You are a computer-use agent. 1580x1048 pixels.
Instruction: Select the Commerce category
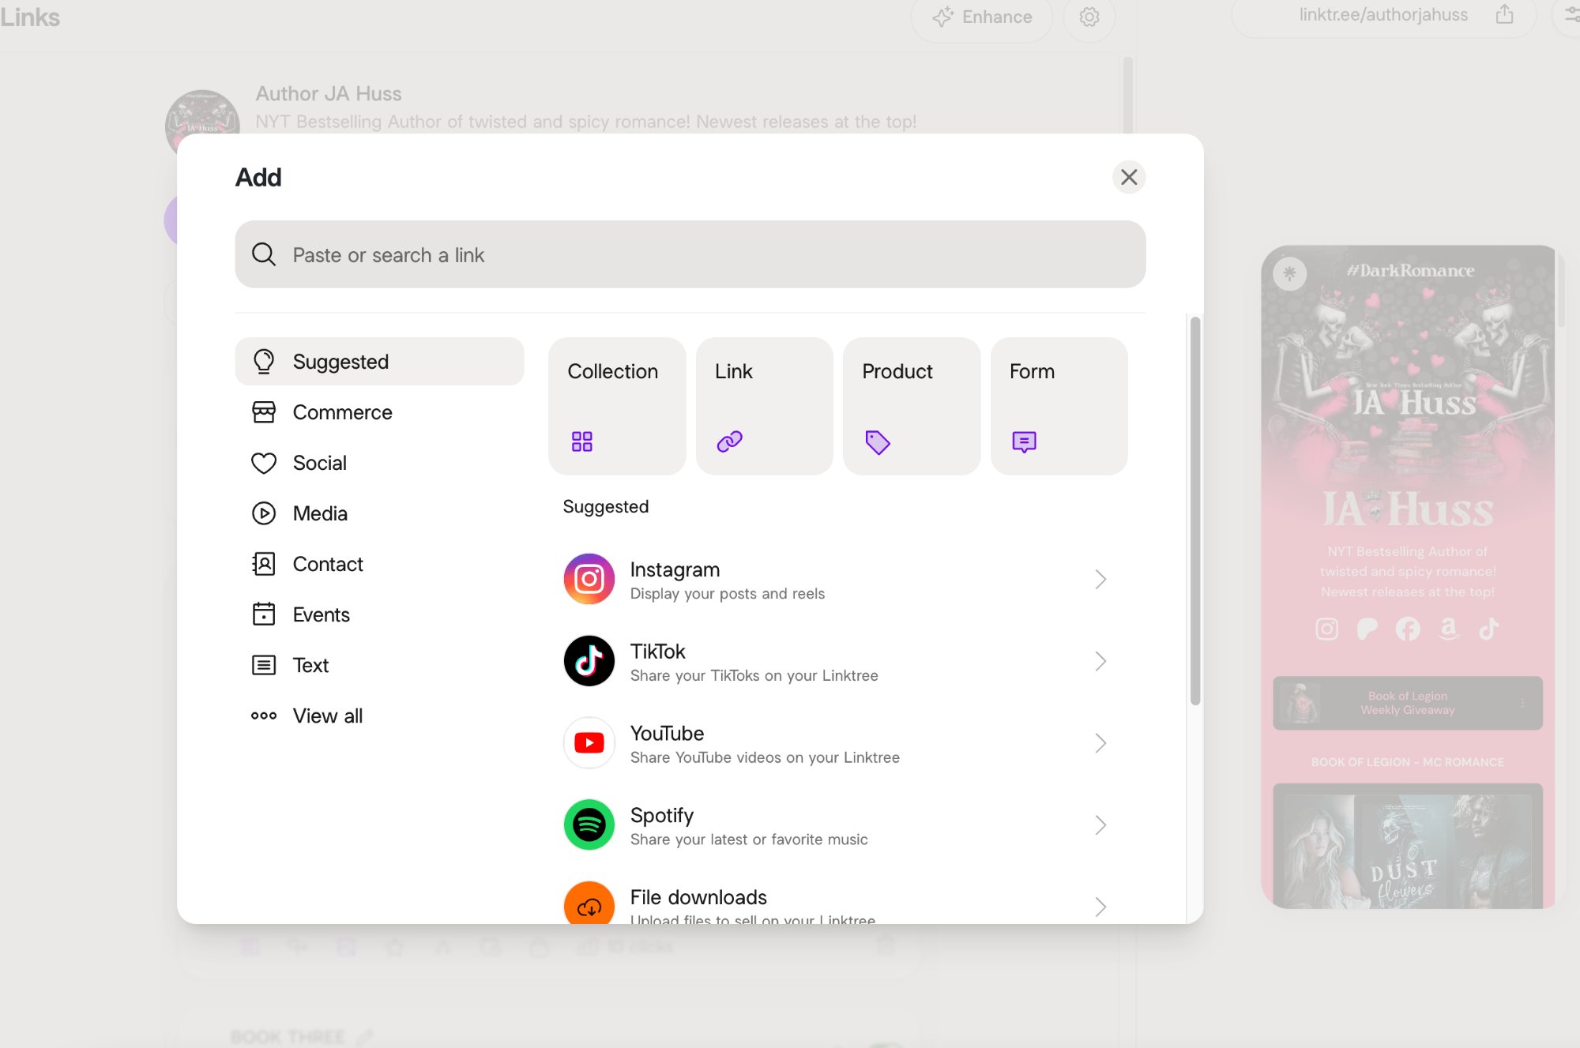click(342, 412)
